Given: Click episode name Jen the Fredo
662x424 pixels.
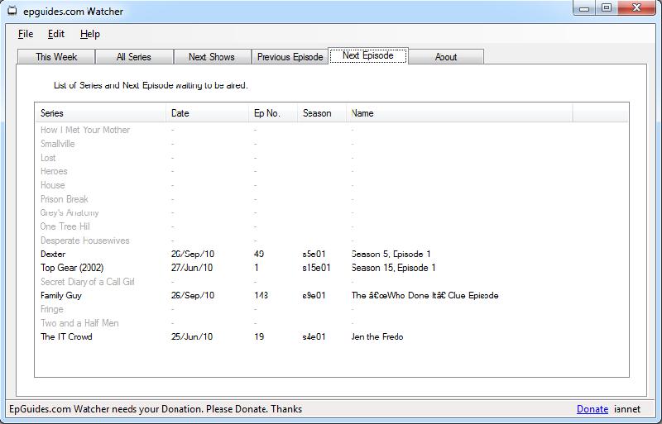Looking at the screenshot, I should pyautogui.click(x=377, y=336).
